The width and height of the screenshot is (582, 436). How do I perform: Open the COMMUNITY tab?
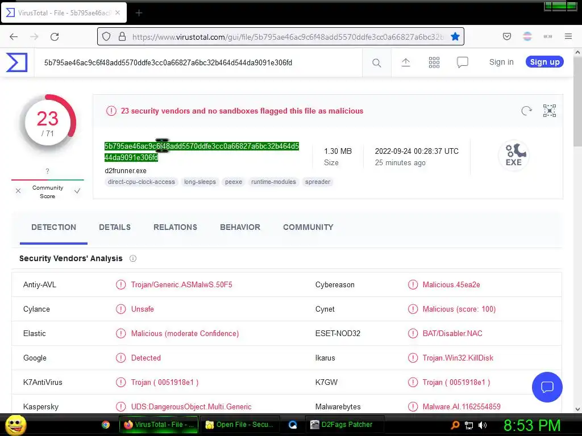[x=308, y=227]
